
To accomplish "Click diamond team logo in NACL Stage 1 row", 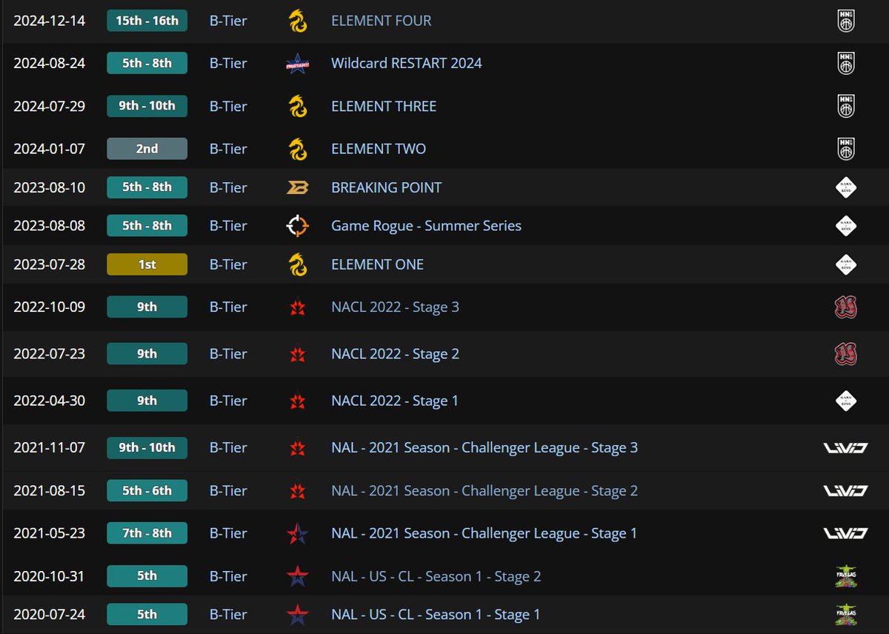I will pyautogui.click(x=845, y=401).
